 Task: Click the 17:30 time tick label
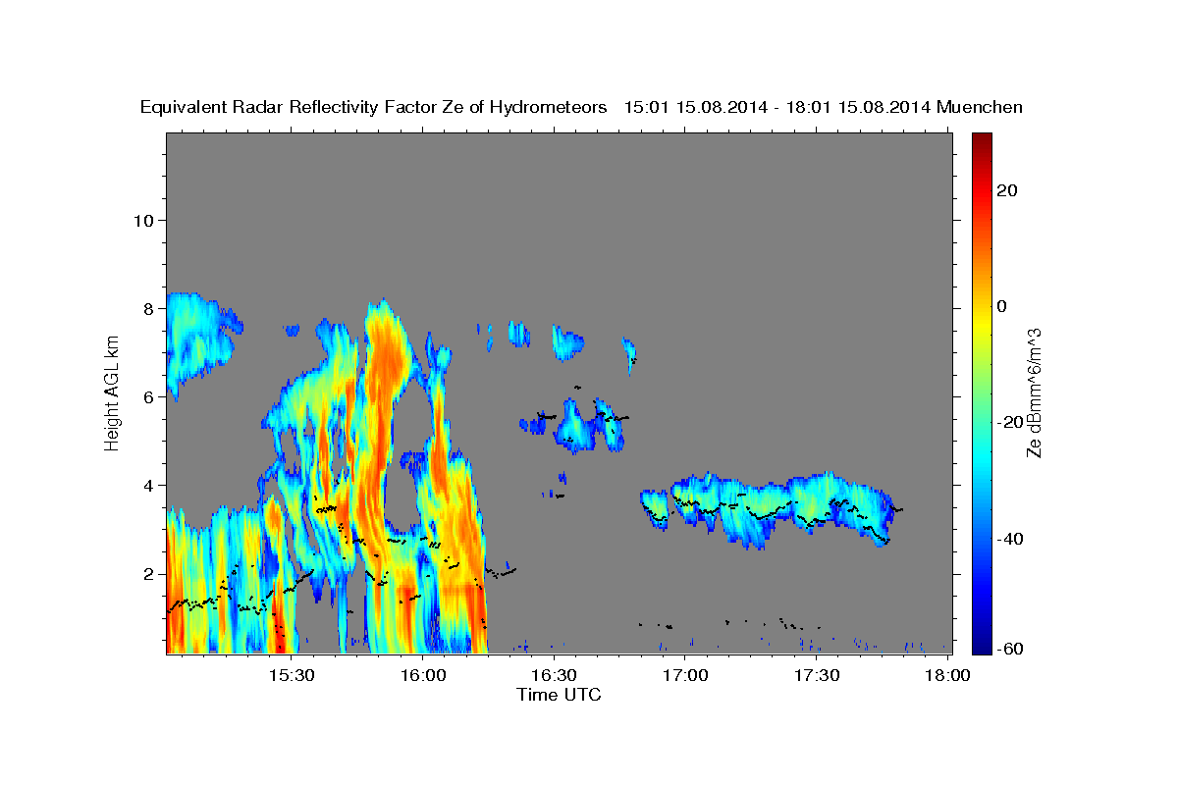816,675
